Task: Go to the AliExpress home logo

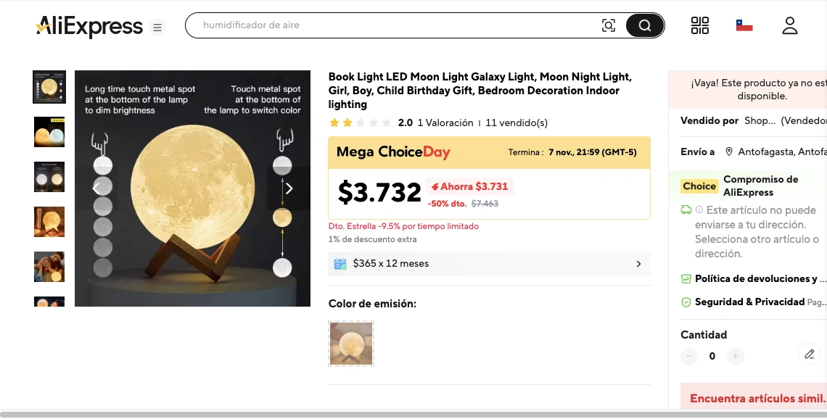Action: 89,27
